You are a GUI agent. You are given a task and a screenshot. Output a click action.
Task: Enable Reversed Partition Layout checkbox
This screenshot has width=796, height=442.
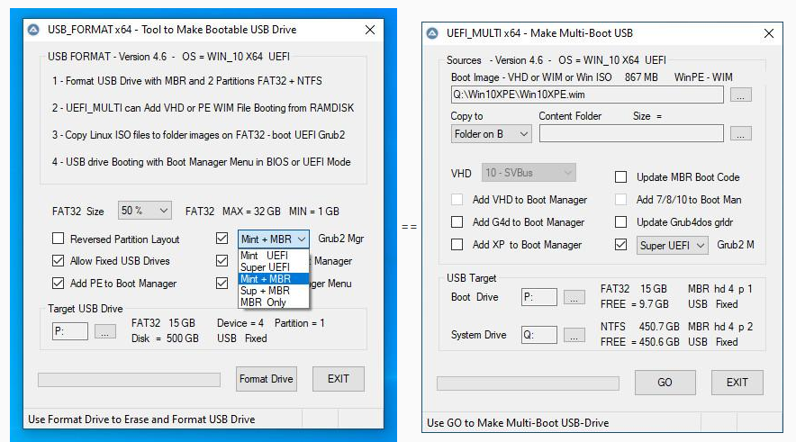[x=59, y=239]
